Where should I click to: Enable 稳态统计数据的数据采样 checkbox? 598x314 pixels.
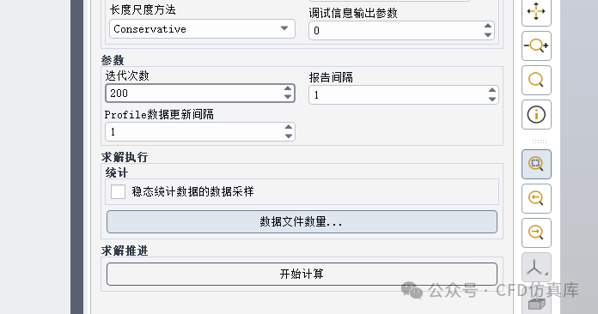click(x=118, y=191)
